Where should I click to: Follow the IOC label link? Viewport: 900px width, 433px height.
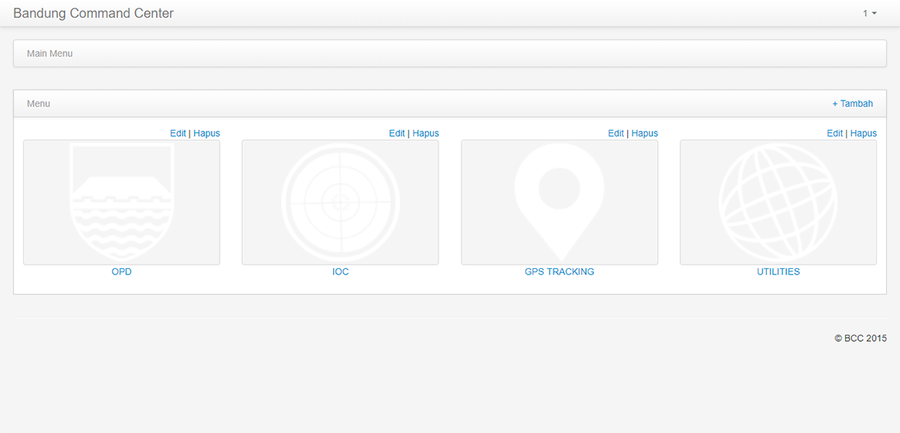coord(340,272)
